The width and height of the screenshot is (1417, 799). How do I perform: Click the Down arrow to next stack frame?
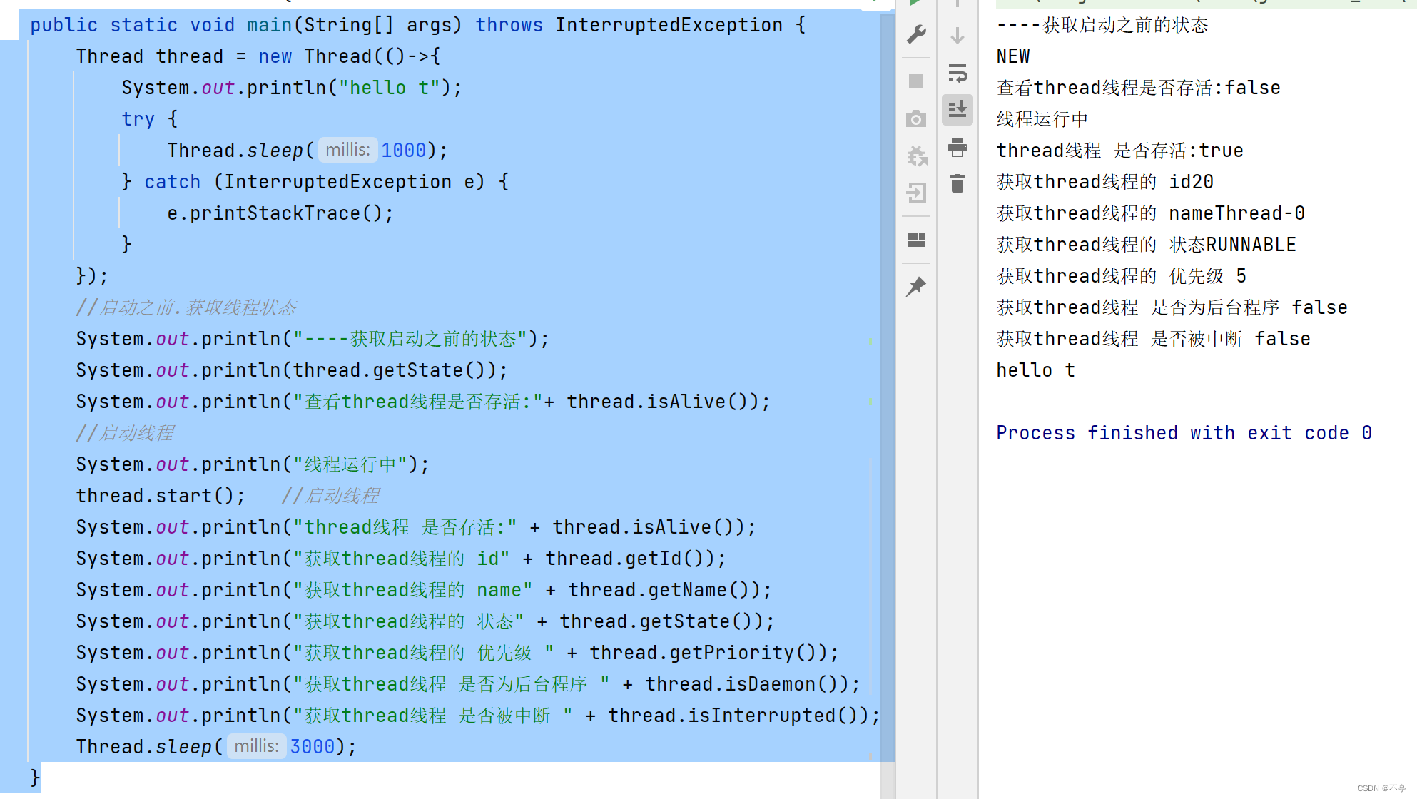[x=958, y=35]
